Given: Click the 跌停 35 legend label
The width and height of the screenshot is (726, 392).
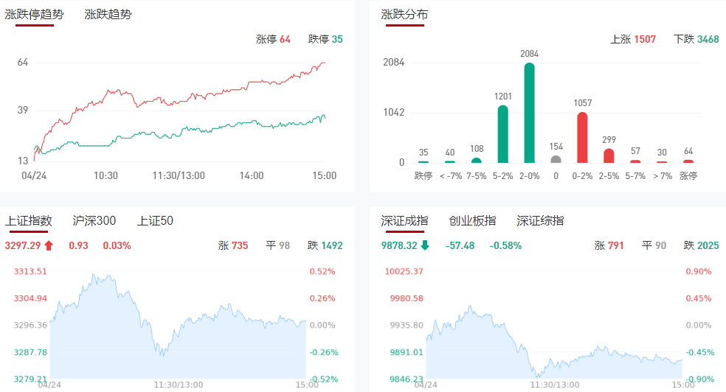Looking at the screenshot, I should (x=325, y=39).
